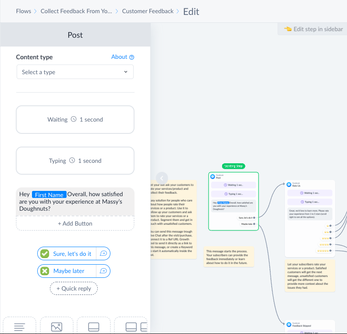
Task: Click the + Add Button option
Action: tap(75, 223)
